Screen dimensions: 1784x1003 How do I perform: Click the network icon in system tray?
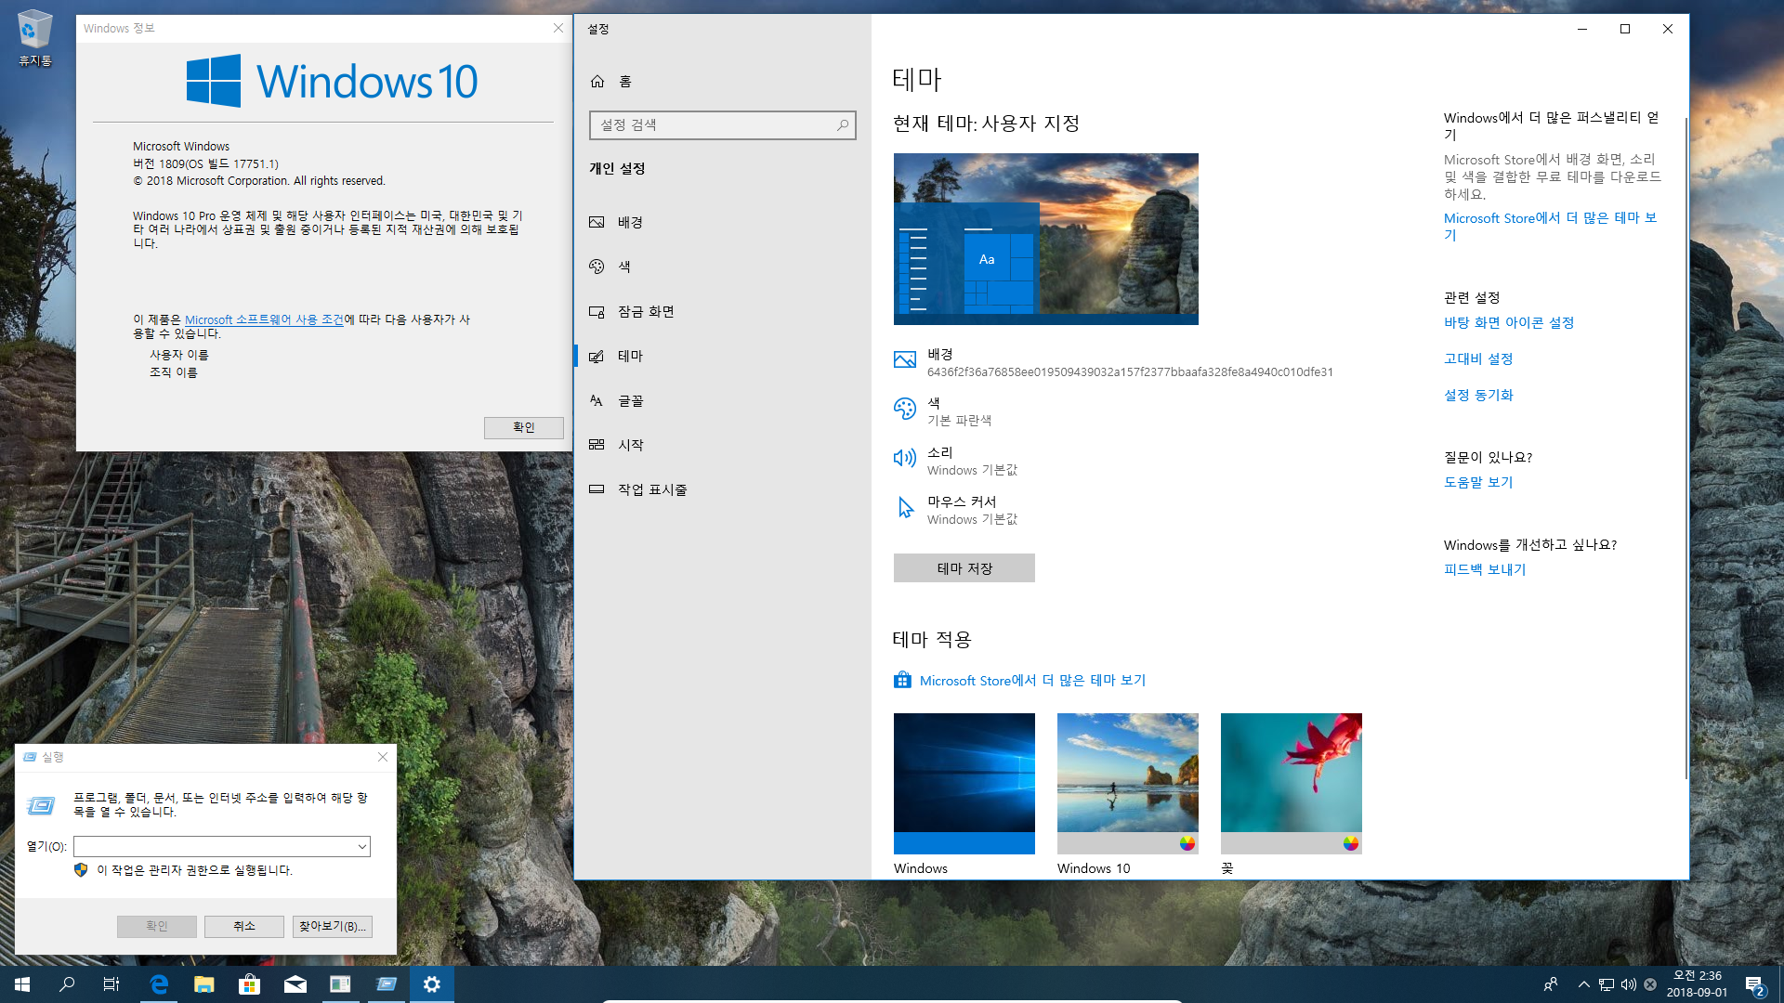tap(1607, 984)
